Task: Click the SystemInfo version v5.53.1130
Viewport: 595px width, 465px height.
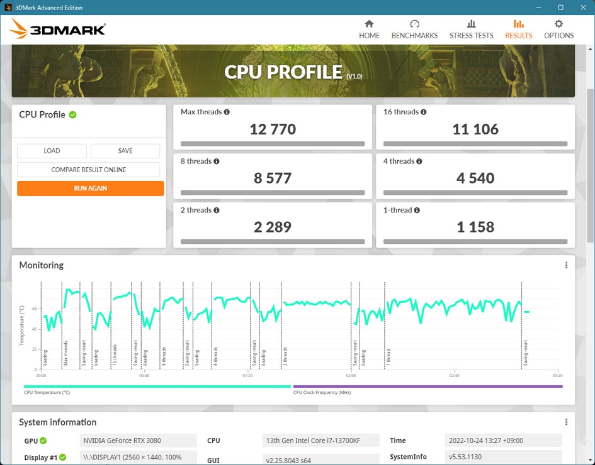Action: [x=503, y=457]
